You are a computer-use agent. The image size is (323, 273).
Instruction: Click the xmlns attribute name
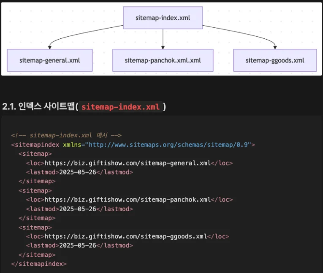[72, 145]
